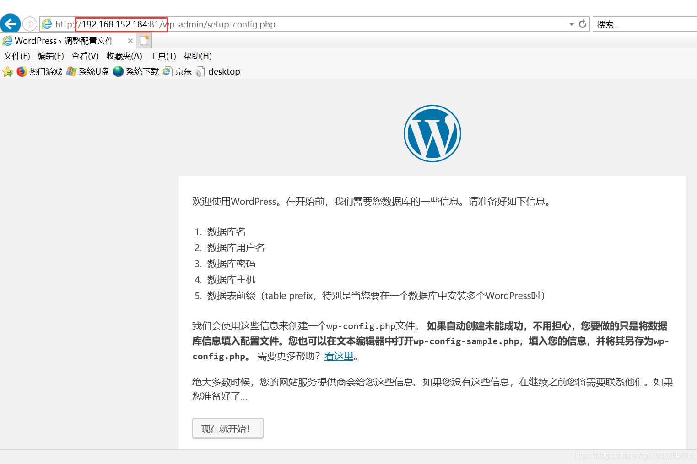Click the list item 数据库主机
The width and height of the screenshot is (697, 464).
pos(232,280)
